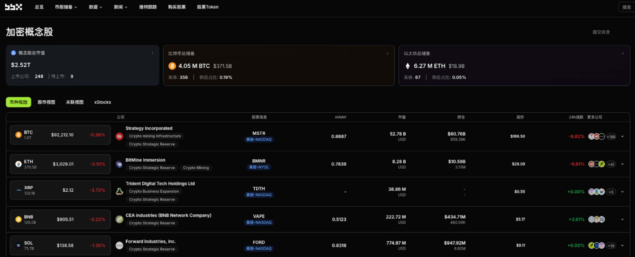Open 推特跟踪 in the top navigation
The image size is (635, 257).
point(148,7)
